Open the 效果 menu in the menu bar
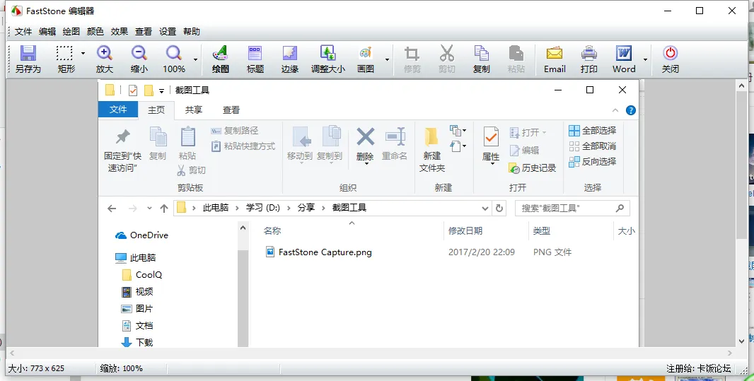 120,32
